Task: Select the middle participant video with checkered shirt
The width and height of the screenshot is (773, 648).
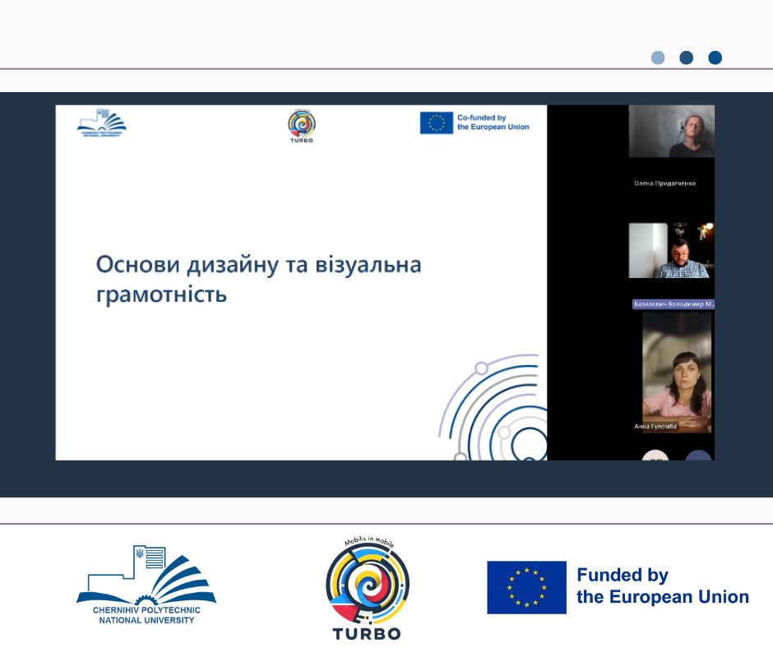Action: click(x=671, y=250)
